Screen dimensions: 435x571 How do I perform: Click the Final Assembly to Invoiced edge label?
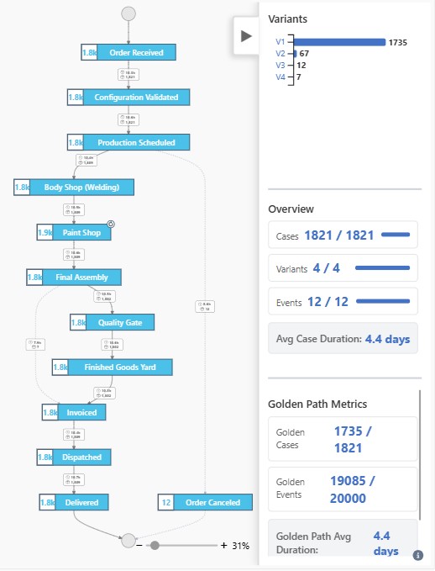35,345
